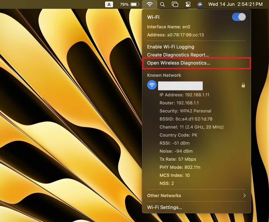Activate Siri from the menu bar
Viewport: 269px width, 222px height.
(x=200, y=4)
